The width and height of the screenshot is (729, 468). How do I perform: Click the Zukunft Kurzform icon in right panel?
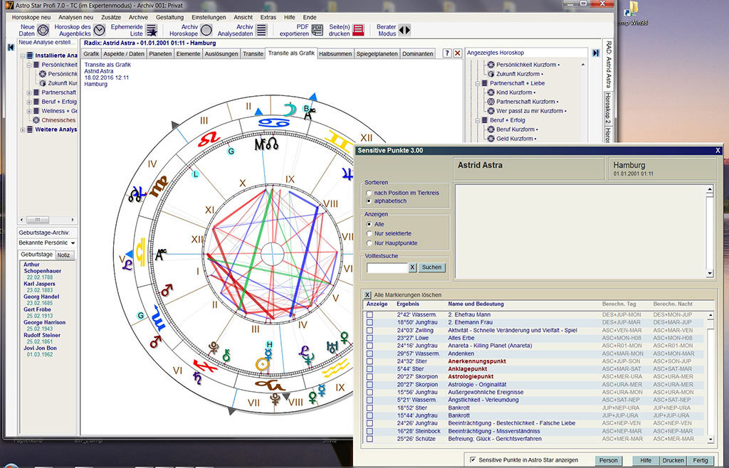(x=491, y=74)
